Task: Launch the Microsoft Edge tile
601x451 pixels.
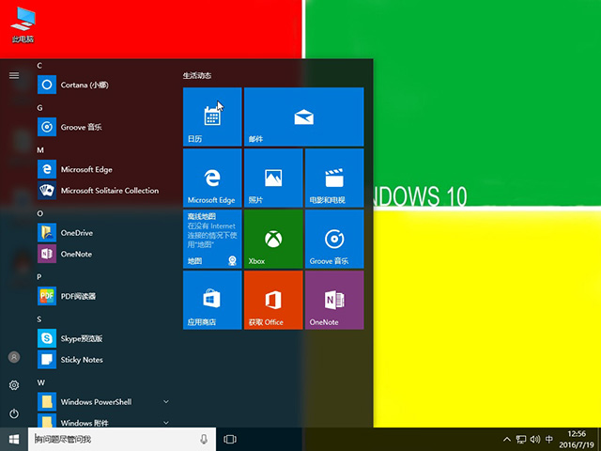Action: point(212,178)
